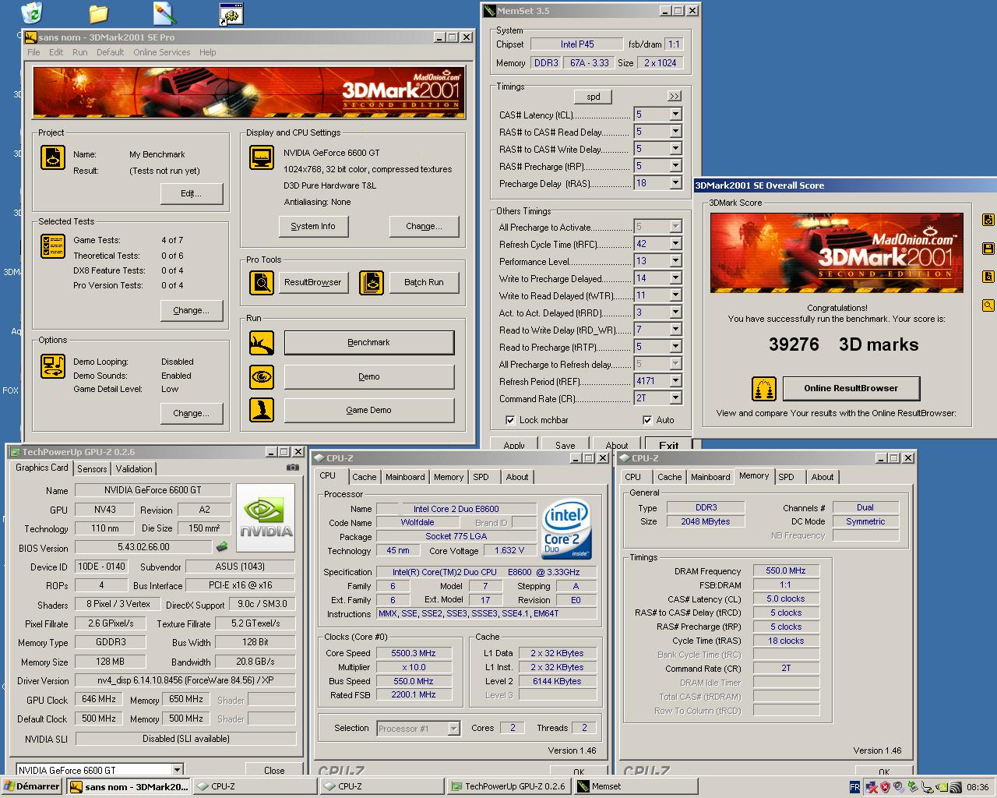This screenshot has height=798, width=997.
Task: Open the Mainboard tab in left CPU-Z
Action: (405, 477)
